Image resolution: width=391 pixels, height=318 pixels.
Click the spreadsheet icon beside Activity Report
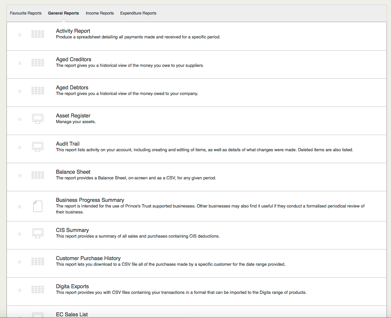[x=38, y=34]
